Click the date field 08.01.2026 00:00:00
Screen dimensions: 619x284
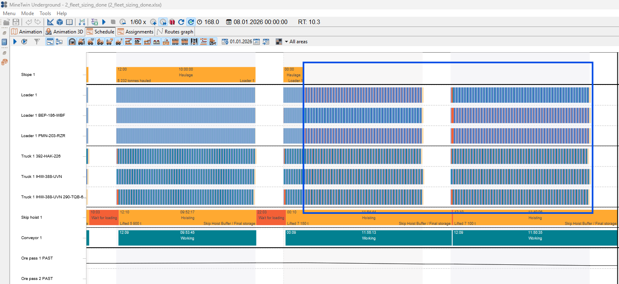[261, 22]
